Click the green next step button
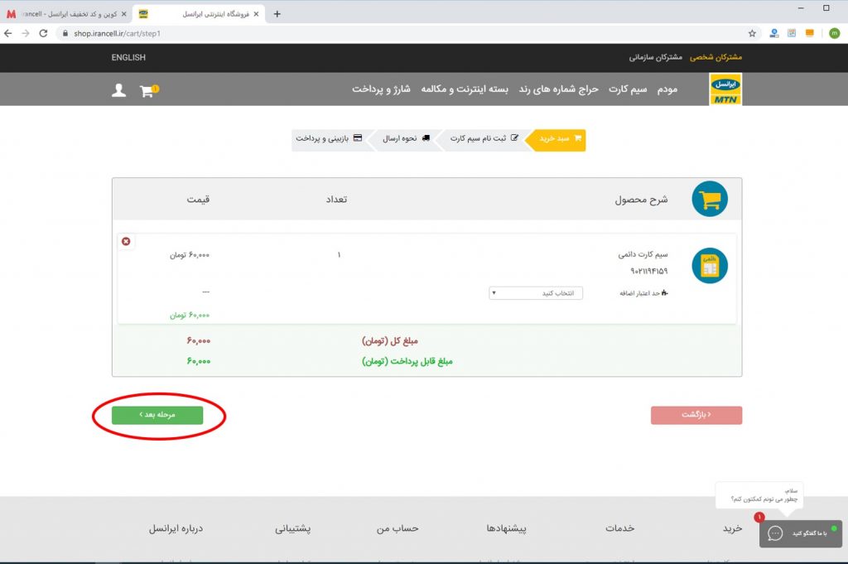Image resolution: width=848 pixels, height=564 pixels. tap(157, 415)
